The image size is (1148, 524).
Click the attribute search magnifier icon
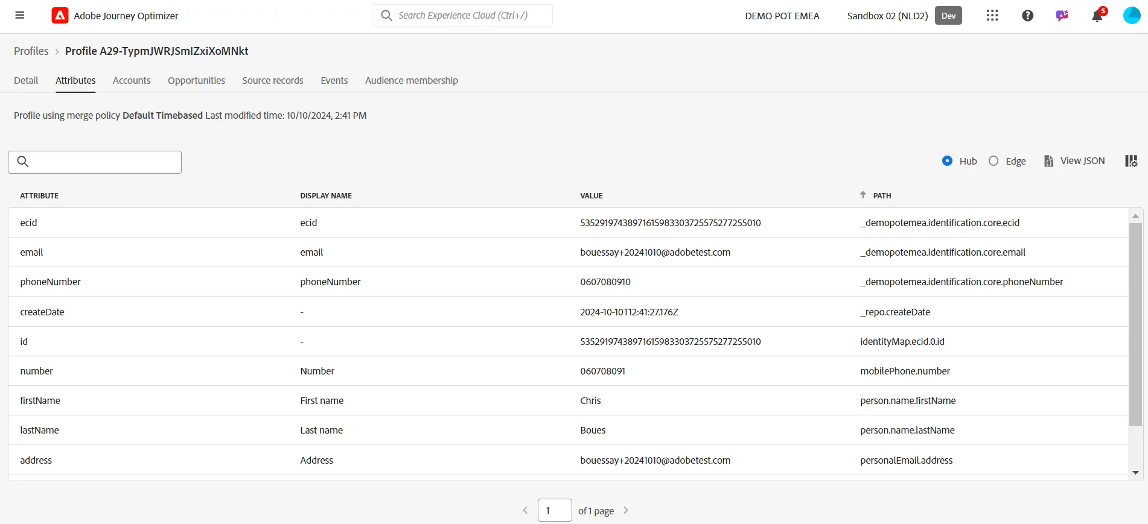pos(23,162)
